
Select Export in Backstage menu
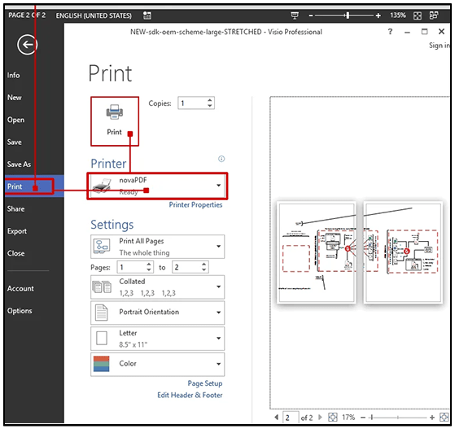17,231
